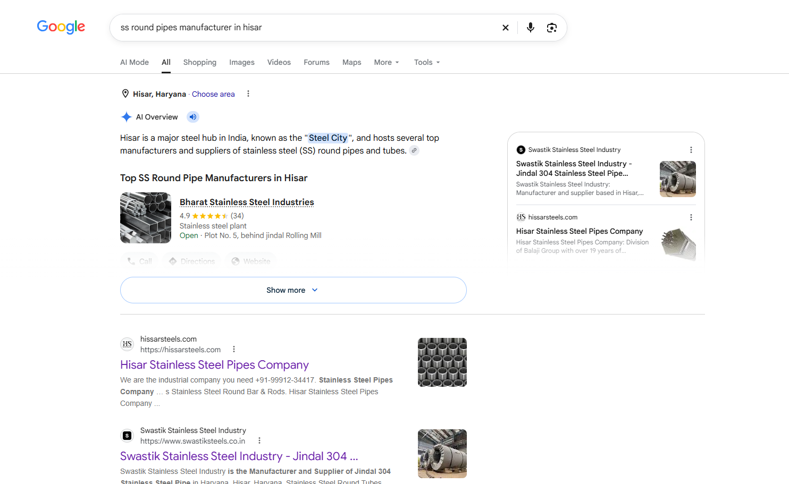Image resolution: width=789 pixels, height=484 pixels.
Task: Open the three-dot menu next to Choose area
Action: pyautogui.click(x=248, y=94)
